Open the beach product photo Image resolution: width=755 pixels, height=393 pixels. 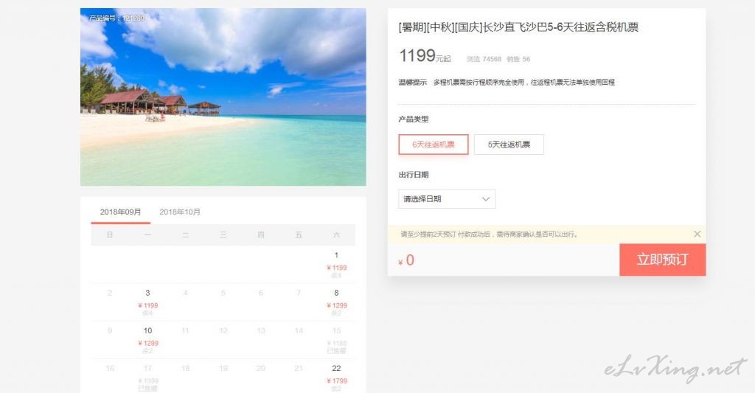223,97
